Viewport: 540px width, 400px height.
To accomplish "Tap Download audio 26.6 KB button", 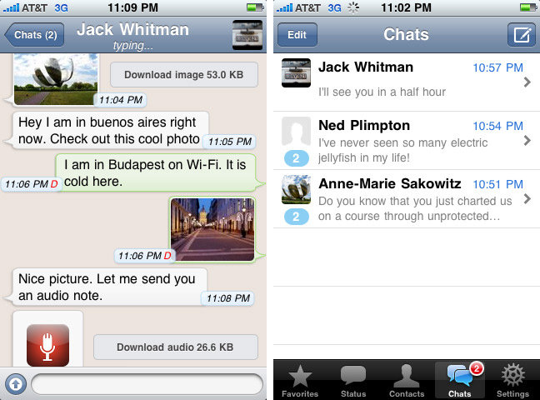I will [x=176, y=347].
